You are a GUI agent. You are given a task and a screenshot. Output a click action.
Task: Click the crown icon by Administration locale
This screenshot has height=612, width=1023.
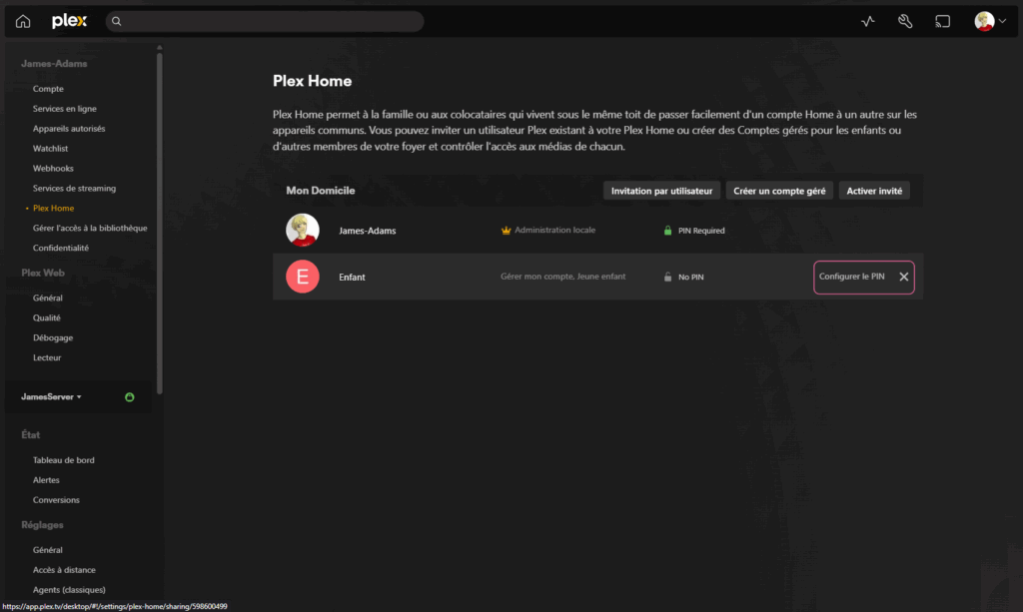click(x=506, y=230)
